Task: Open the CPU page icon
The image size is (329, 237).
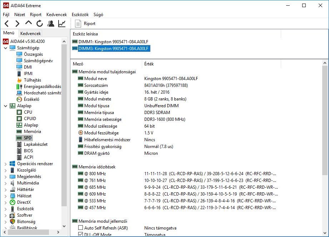Action: pyautogui.click(x=19, y=112)
